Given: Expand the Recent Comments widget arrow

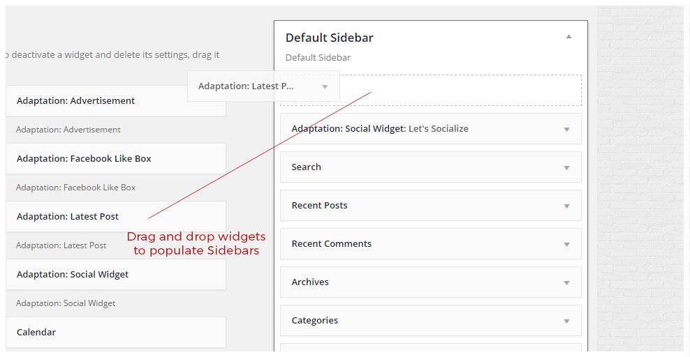Looking at the screenshot, I should pyautogui.click(x=566, y=244).
